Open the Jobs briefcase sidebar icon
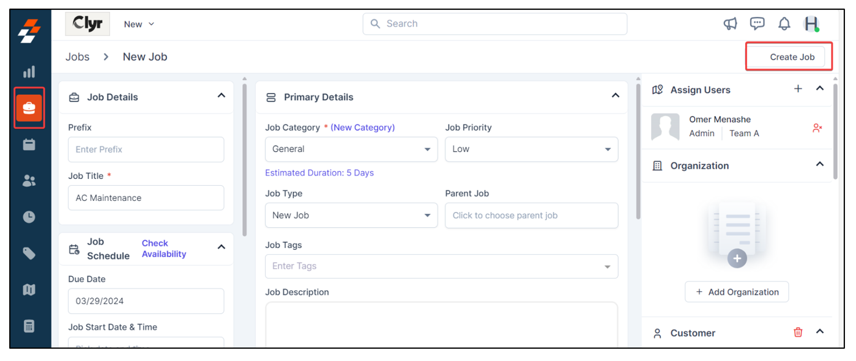Viewport: 856px width, 361px height. coord(29,108)
